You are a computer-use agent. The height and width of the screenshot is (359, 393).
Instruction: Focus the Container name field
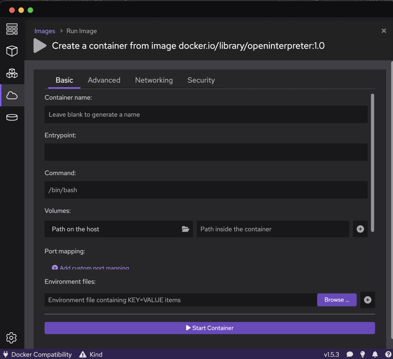pyautogui.click(x=206, y=114)
